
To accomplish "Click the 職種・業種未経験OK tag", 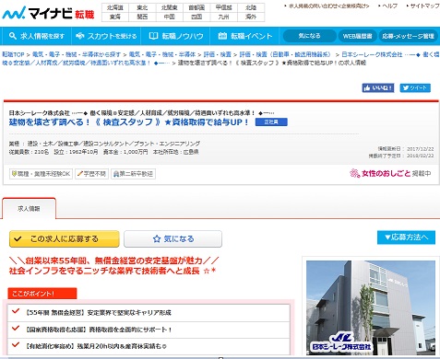I will [x=41, y=174].
